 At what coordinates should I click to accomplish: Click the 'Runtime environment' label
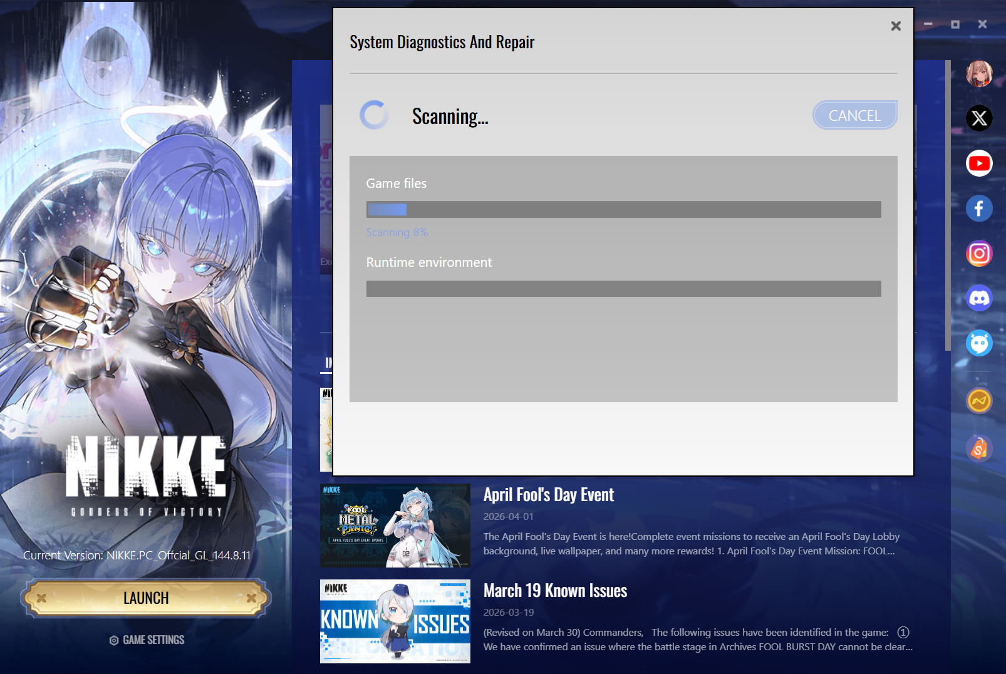coord(429,262)
